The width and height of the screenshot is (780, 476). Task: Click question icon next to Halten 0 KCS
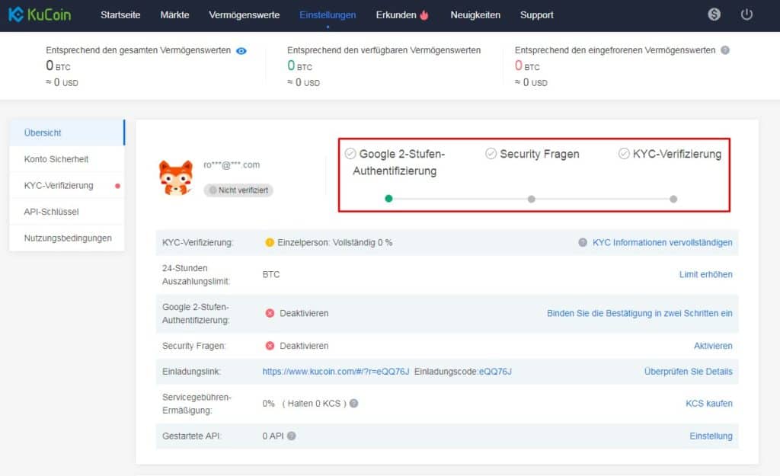[x=354, y=404]
